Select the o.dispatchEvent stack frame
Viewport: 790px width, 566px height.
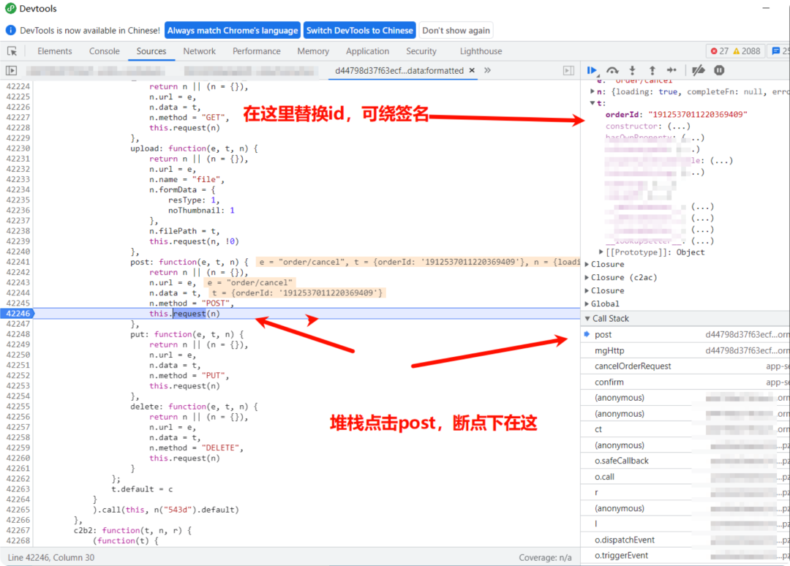[685, 540]
